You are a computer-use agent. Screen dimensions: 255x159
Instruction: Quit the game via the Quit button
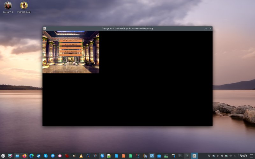coord(70,55)
